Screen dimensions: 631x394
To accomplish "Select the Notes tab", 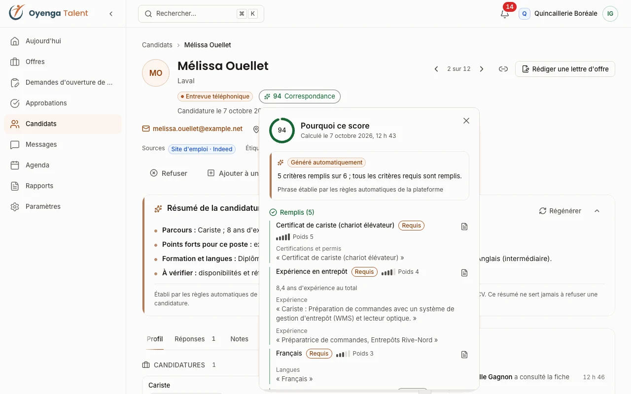I will click(240, 339).
